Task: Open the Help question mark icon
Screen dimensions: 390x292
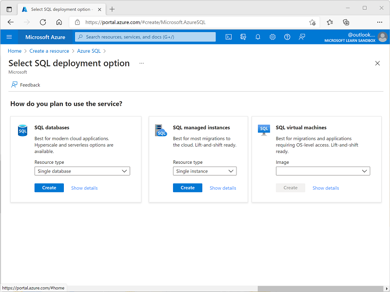Action: pos(287,37)
